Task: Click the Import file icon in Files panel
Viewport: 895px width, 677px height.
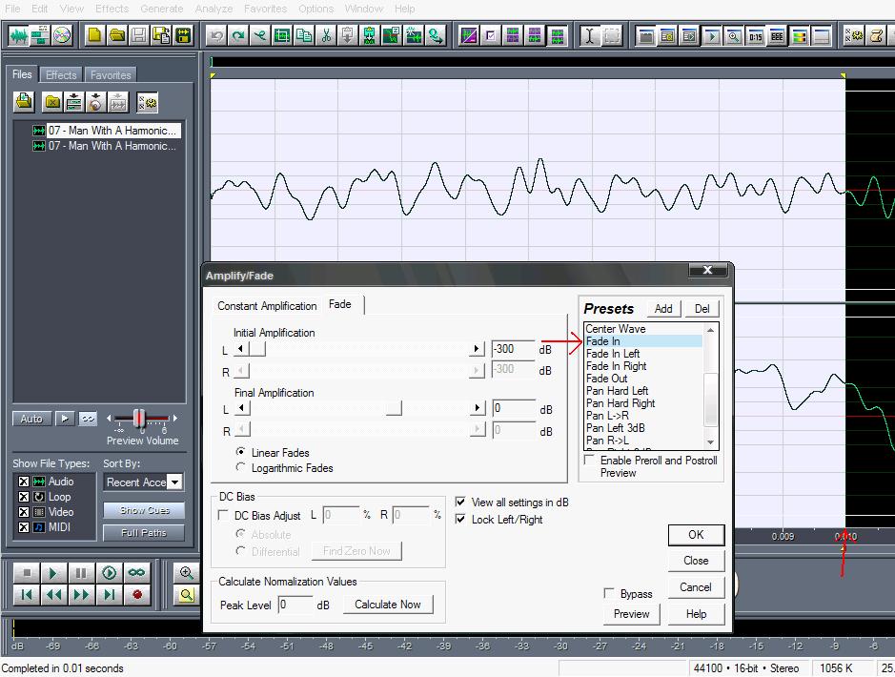Action: click(24, 102)
